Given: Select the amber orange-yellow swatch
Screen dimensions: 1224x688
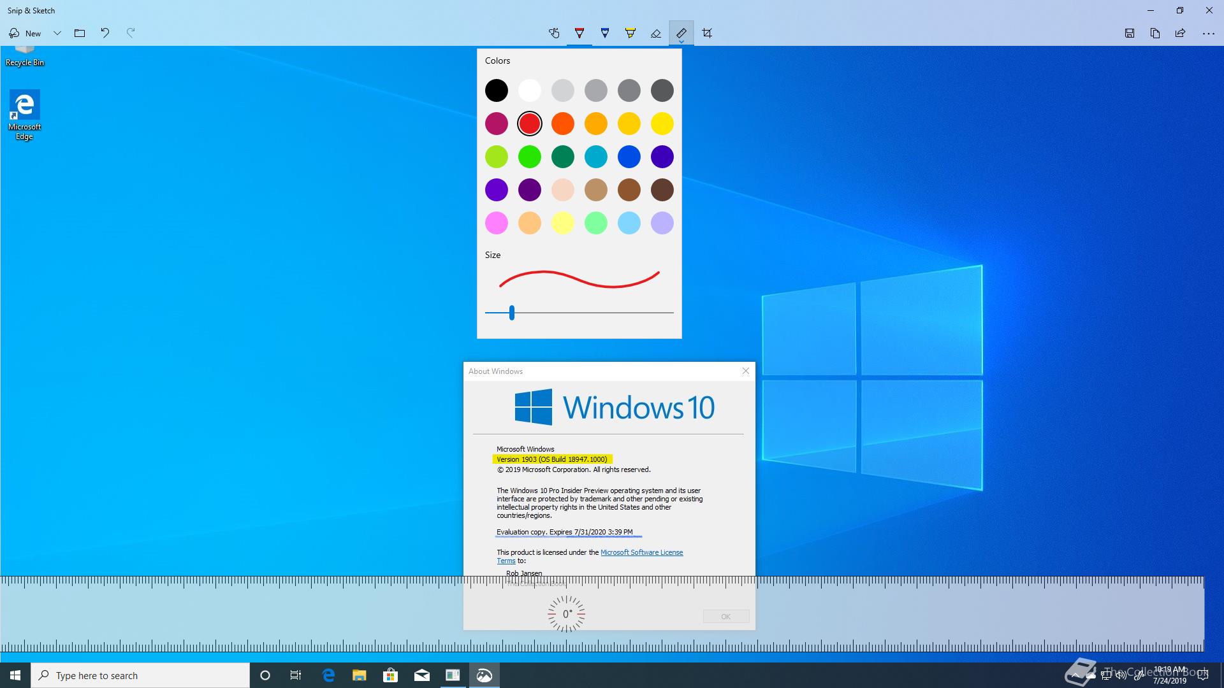Looking at the screenshot, I should pos(596,124).
